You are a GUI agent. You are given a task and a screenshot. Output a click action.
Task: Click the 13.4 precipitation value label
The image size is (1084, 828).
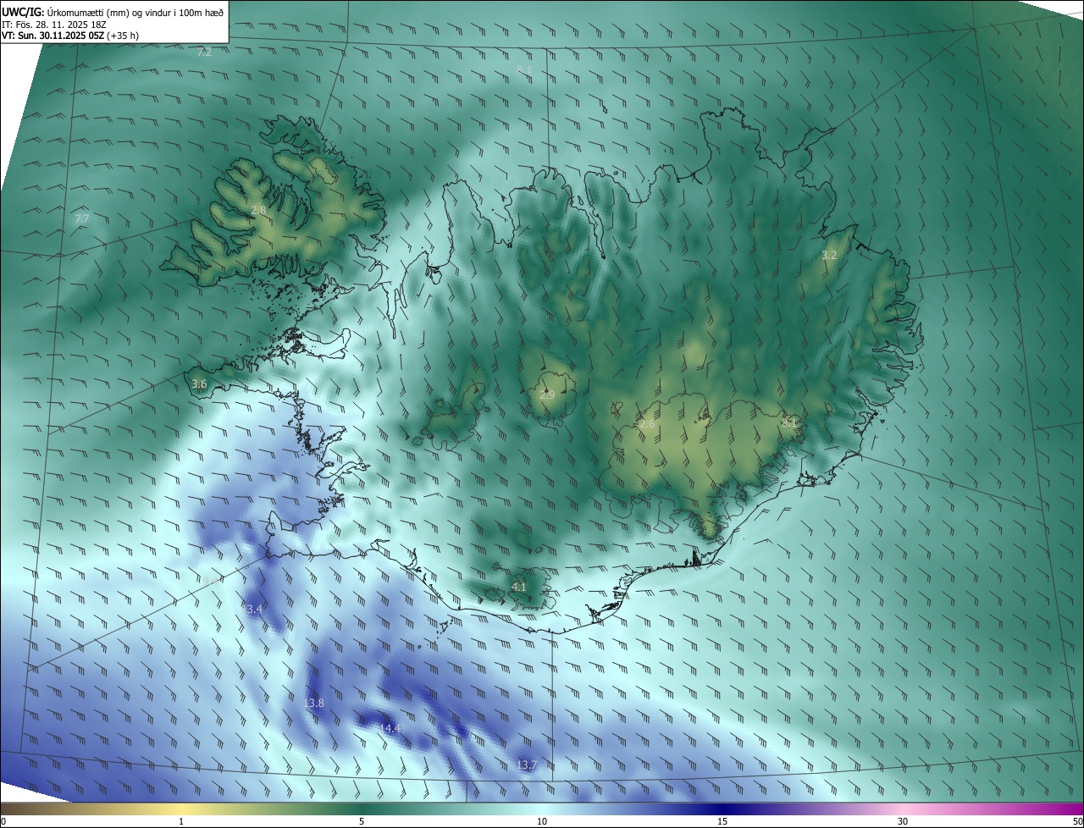coord(253,610)
